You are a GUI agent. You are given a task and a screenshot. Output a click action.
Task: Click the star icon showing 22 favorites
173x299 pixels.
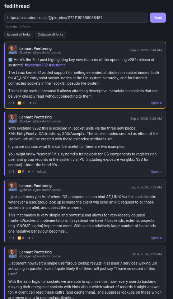(x=31, y=103)
